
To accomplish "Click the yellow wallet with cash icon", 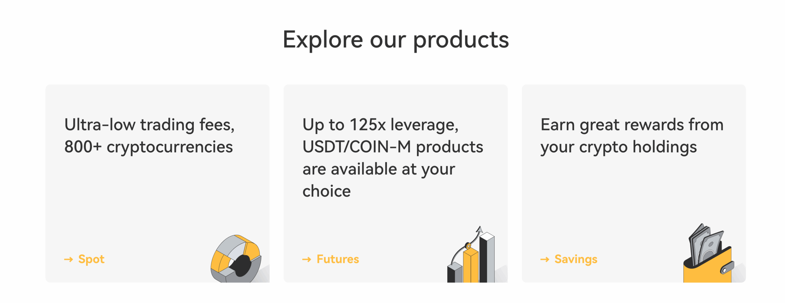I will (708, 253).
